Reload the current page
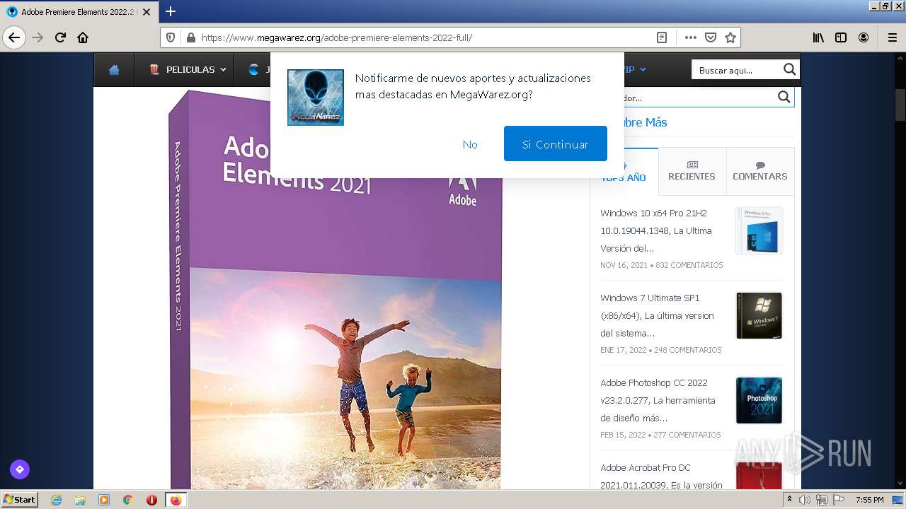The image size is (906, 509). tap(60, 37)
